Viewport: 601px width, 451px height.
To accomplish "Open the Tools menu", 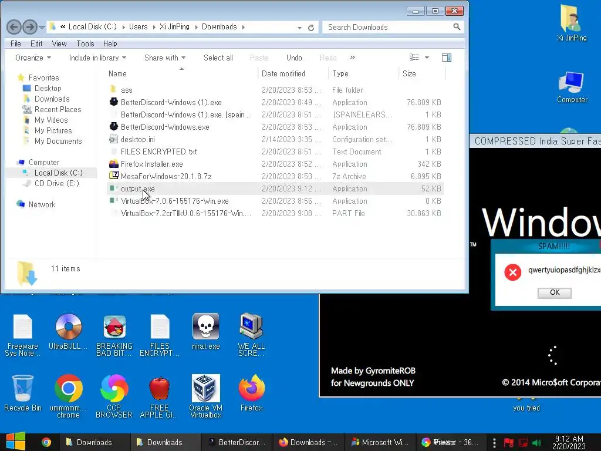I will [85, 43].
